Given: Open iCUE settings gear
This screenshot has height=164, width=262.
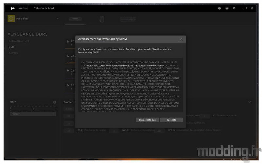Looking at the screenshot, I should (234, 8).
